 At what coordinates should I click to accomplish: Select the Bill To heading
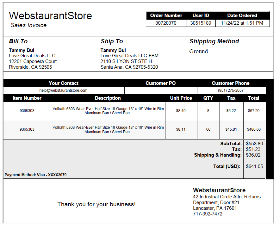click(18, 41)
